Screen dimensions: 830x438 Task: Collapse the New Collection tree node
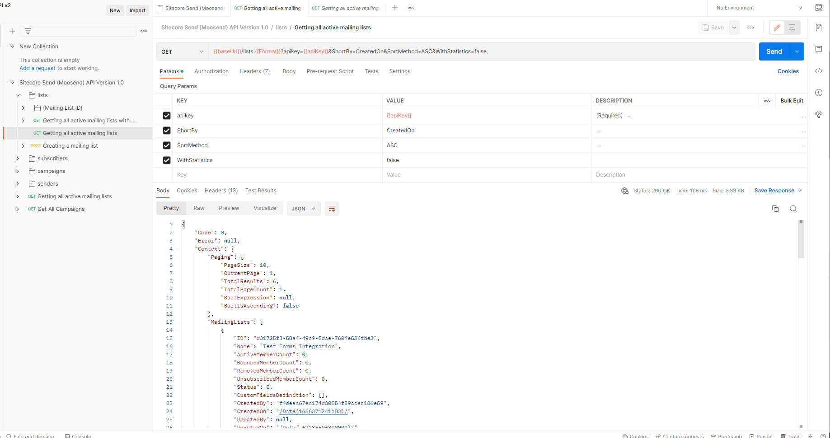point(12,47)
